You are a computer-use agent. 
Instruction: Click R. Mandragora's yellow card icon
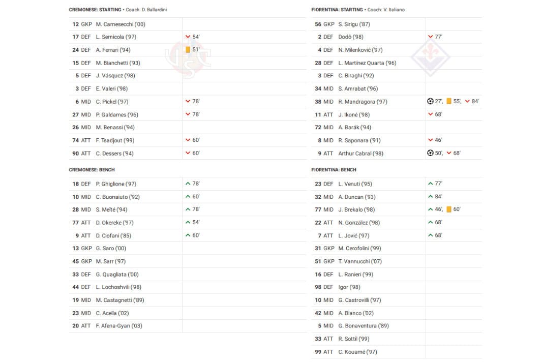coord(449,101)
